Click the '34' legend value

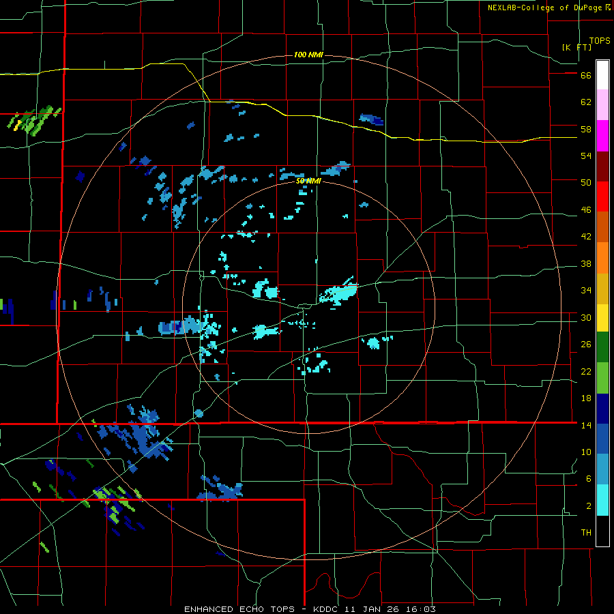pyautogui.click(x=586, y=291)
